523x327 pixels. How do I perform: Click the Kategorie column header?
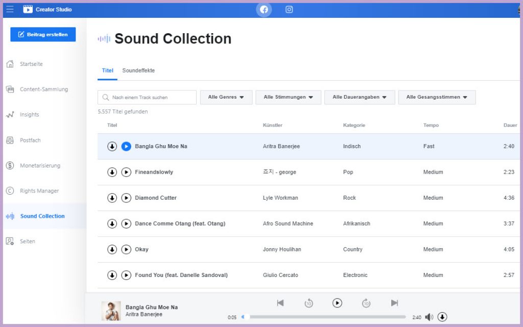pos(354,125)
